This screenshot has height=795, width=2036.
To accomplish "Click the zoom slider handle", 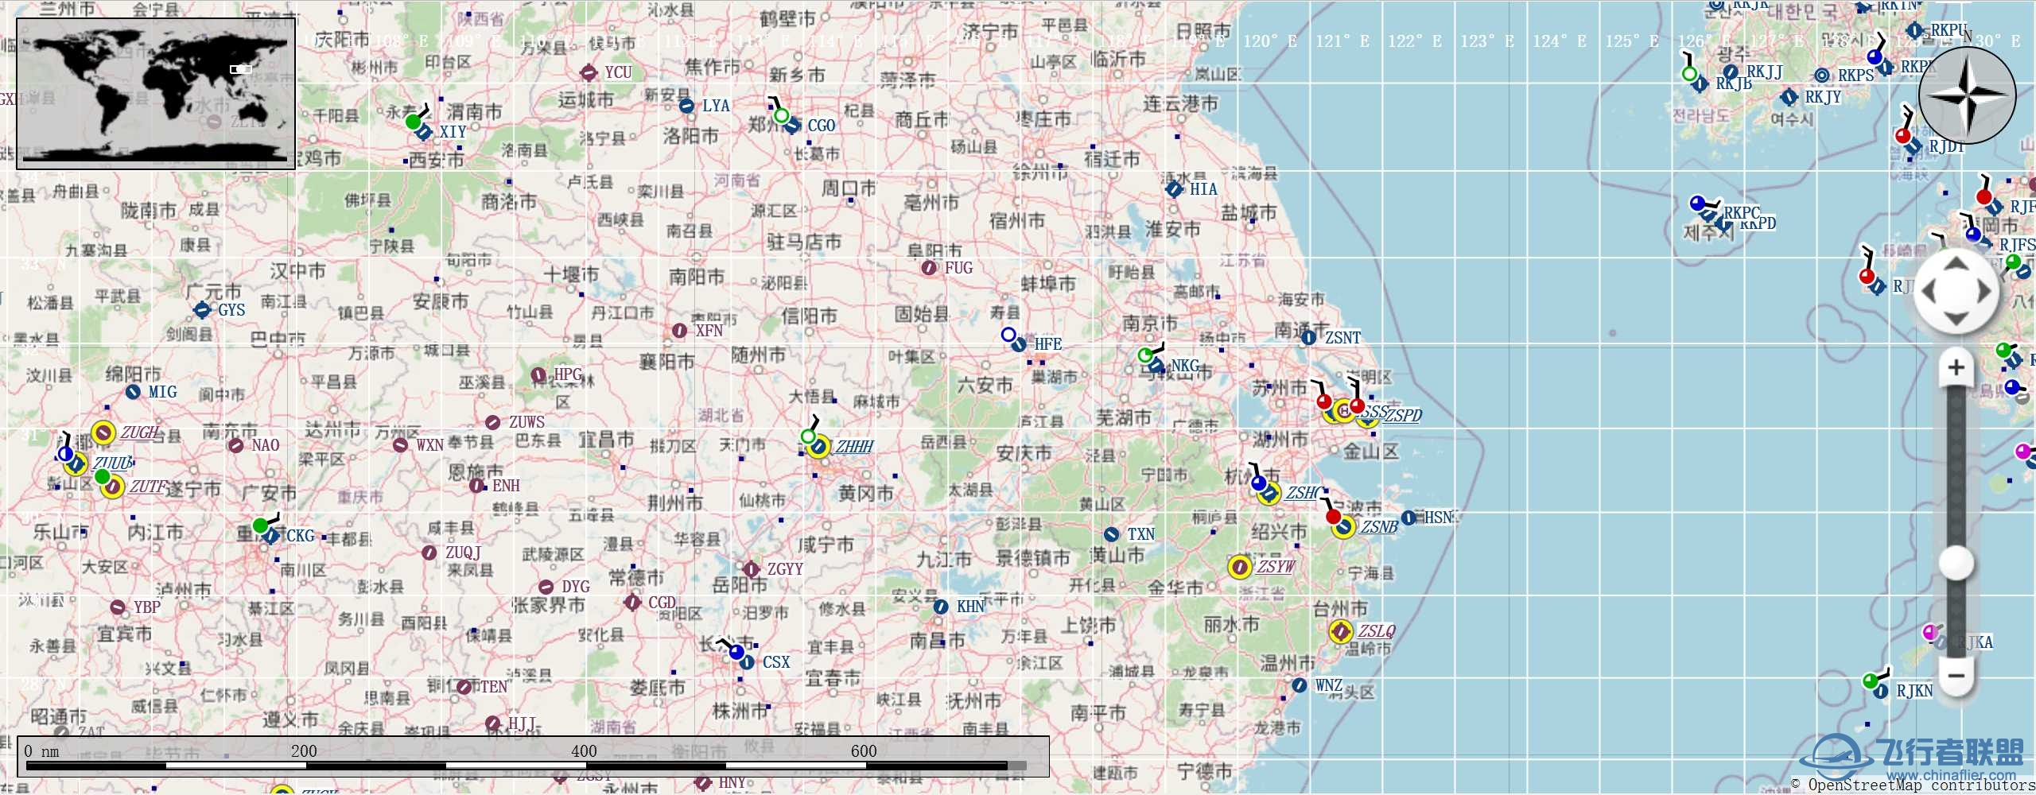I will point(1956,564).
